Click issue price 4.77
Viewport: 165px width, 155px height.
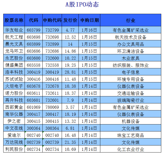[x=70, y=30]
